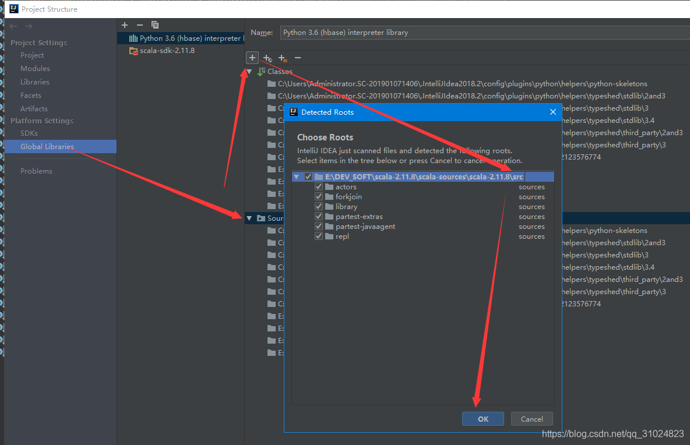Click the add excluded root plus icon
Image resolution: width=690 pixels, height=445 pixels.
click(283, 58)
